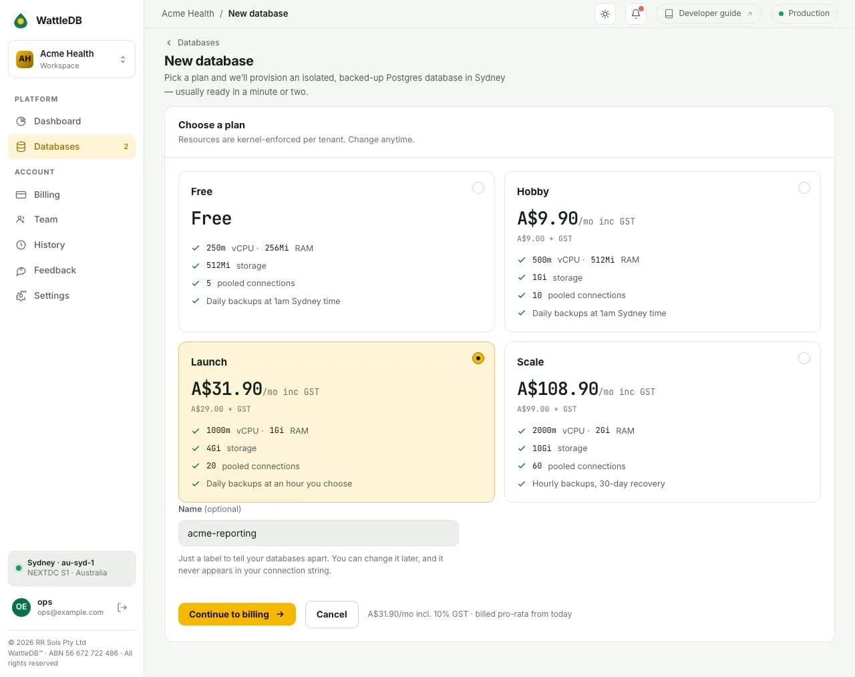Click the OE user avatar

(21, 607)
